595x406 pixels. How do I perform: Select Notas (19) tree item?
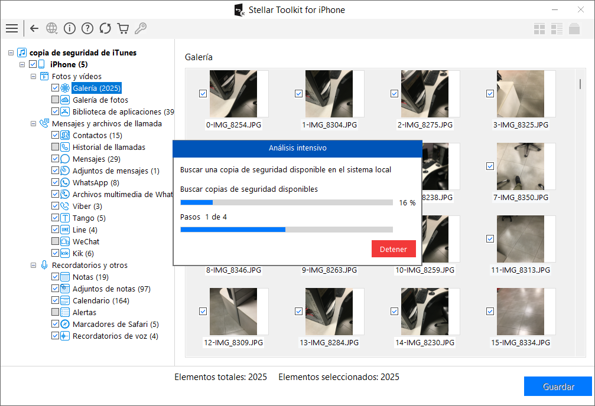[90, 277]
